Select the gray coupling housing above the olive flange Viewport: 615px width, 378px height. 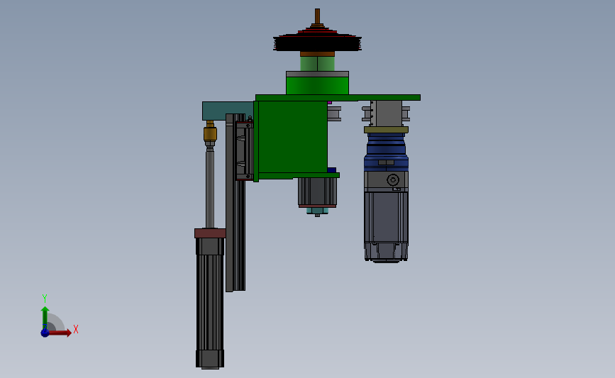pyautogui.click(x=387, y=113)
